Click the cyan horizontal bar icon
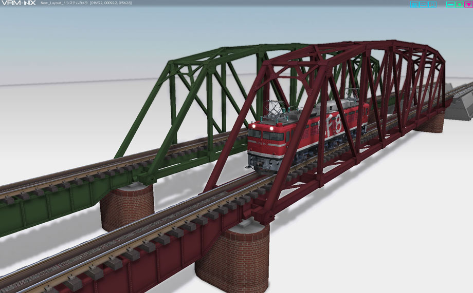Image resolution: width=473 pixels, height=293 pixels. pos(424,5)
